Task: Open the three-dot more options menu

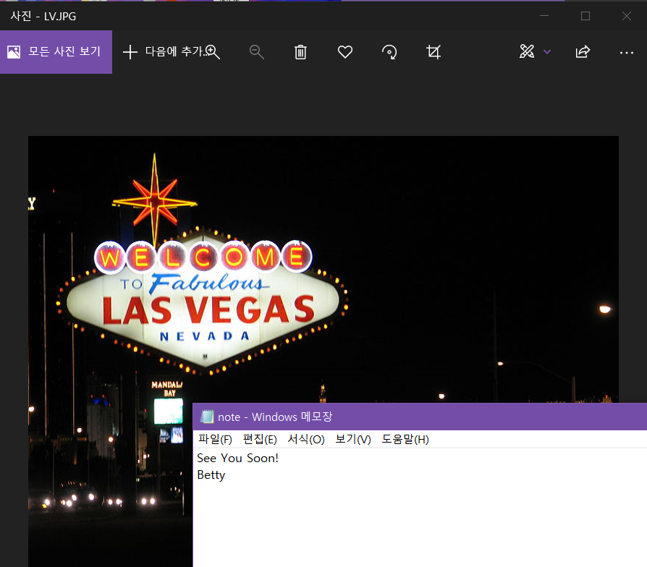Action: (x=626, y=53)
